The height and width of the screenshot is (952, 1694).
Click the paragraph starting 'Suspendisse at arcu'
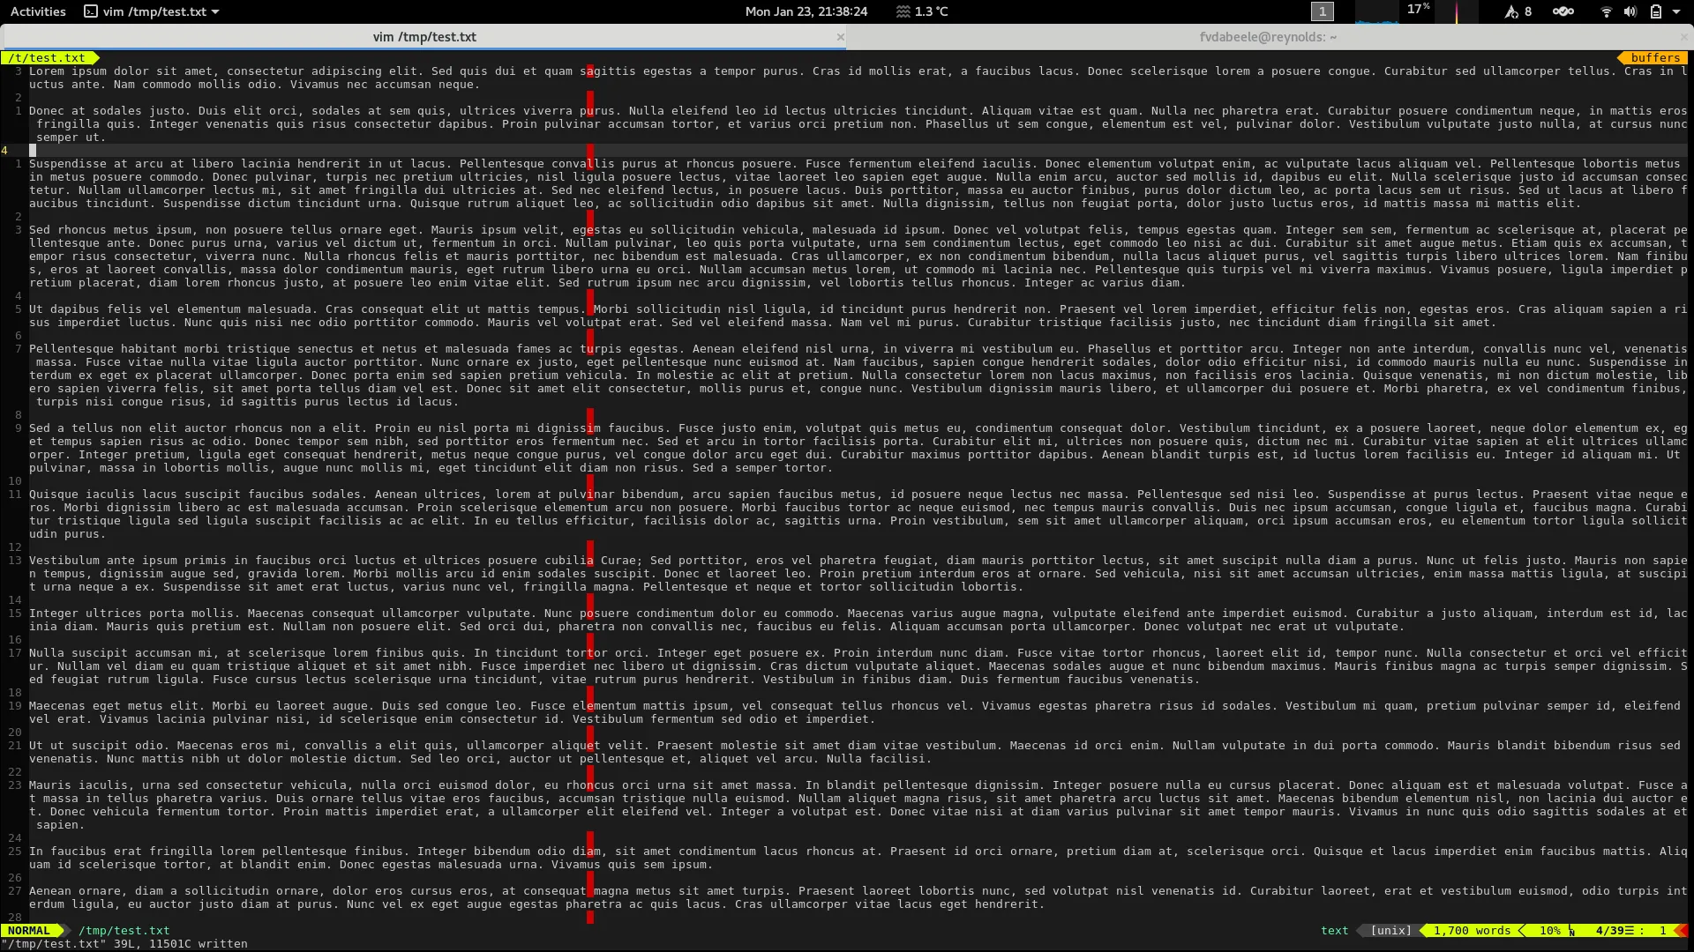[x=858, y=183]
